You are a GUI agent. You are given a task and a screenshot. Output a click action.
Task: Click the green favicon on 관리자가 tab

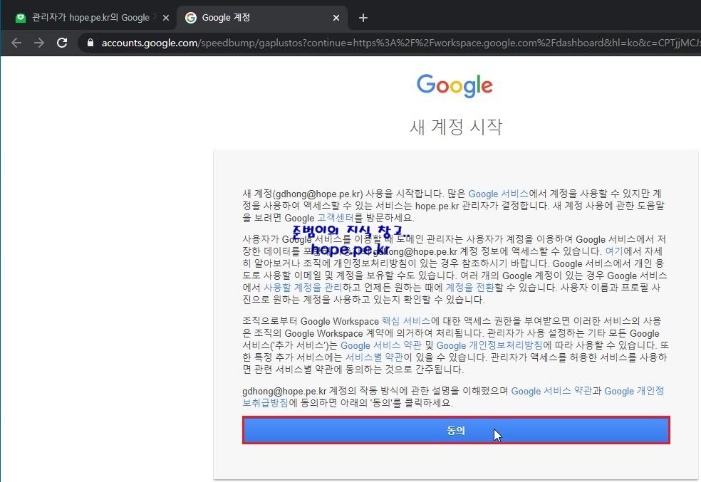(x=21, y=18)
